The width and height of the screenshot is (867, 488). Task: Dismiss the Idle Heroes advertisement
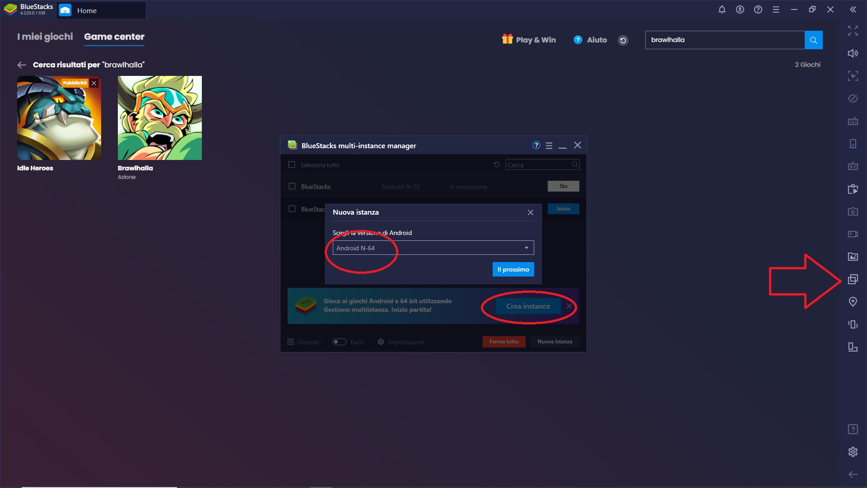pos(94,83)
